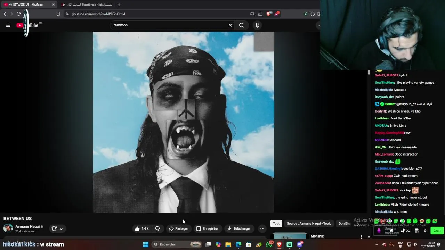Open Discord from the taskbar

tap(300, 244)
